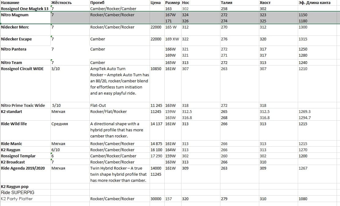Click the price cell '16 100'

(157, 150)
